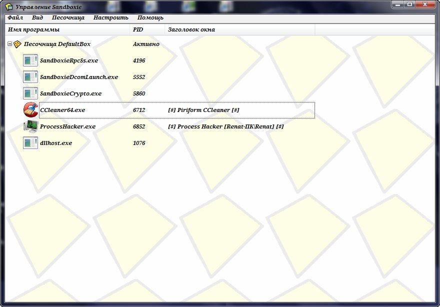Click PID value 4196

click(x=139, y=60)
